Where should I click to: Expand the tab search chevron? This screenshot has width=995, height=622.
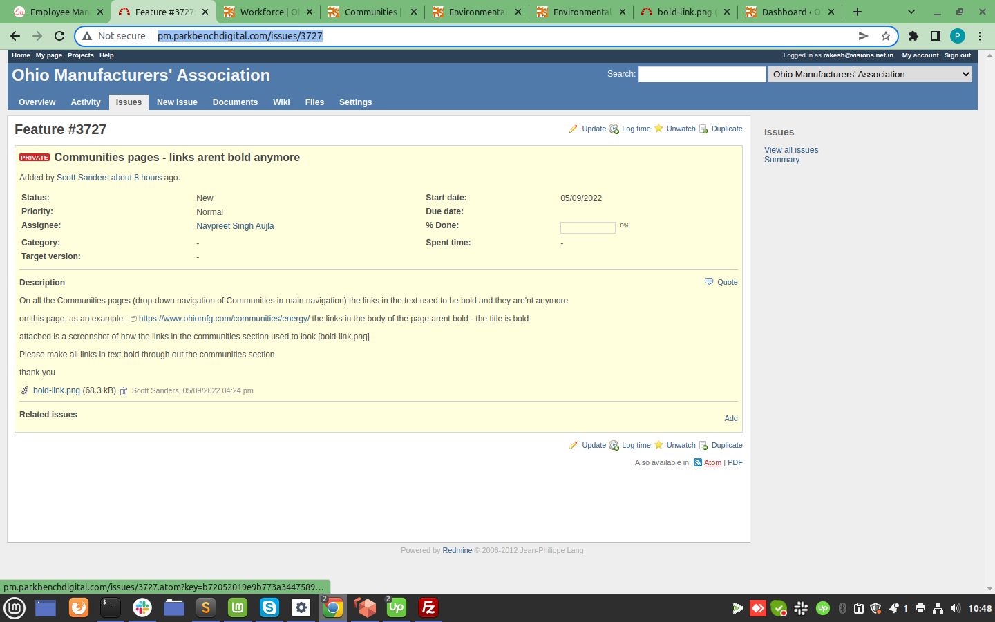click(x=911, y=12)
